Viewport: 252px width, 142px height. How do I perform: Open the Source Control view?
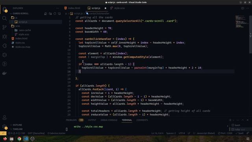4,27
